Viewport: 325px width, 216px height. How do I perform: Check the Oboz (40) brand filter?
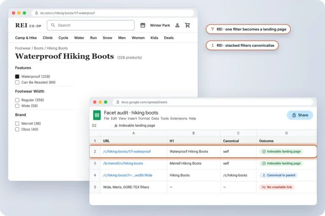click(17, 130)
